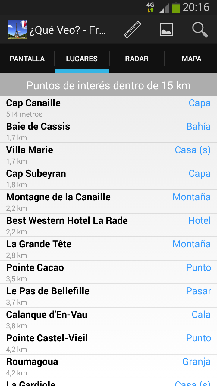Open Villa Marie place details

[x=108, y=155]
